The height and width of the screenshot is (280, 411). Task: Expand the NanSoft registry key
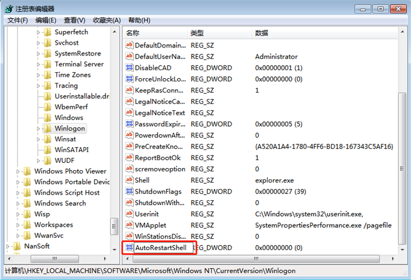point(9,247)
